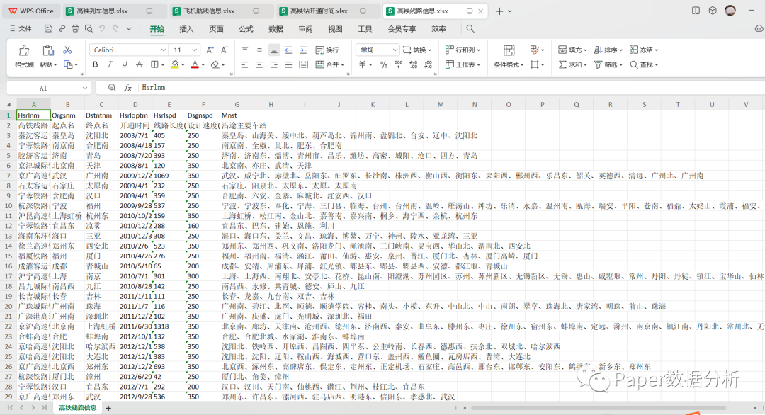This screenshot has width=765, height=415.
Task: Click the decrease font size icon
Action: pyautogui.click(x=225, y=50)
